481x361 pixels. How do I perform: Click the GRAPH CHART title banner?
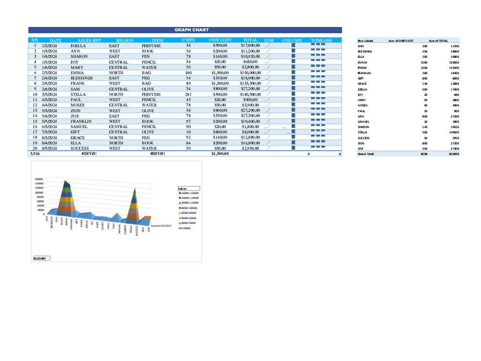click(x=185, y=30)
